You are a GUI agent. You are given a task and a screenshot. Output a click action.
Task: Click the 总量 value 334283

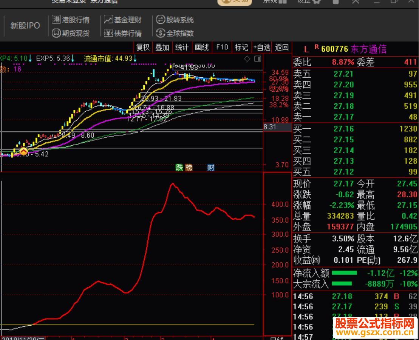(340, 216)
